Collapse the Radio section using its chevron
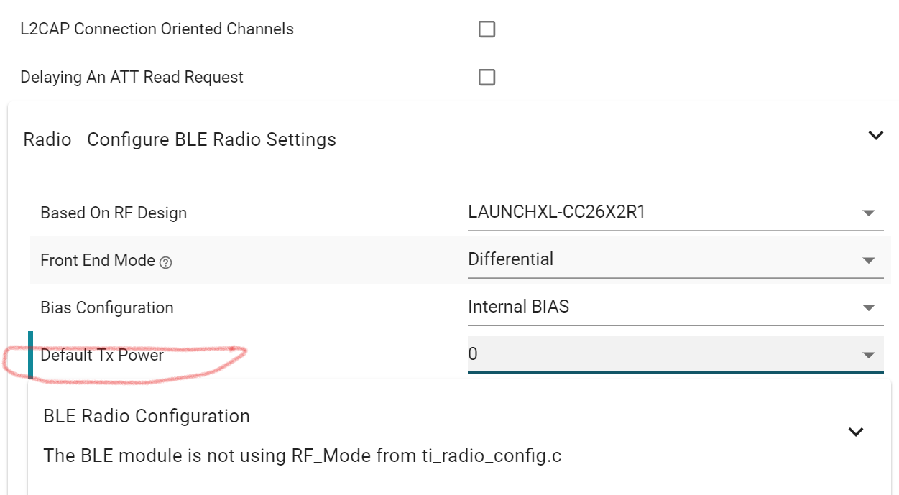Screen dimensions: 899x495 pyautogui.click(x=875, y=135)
